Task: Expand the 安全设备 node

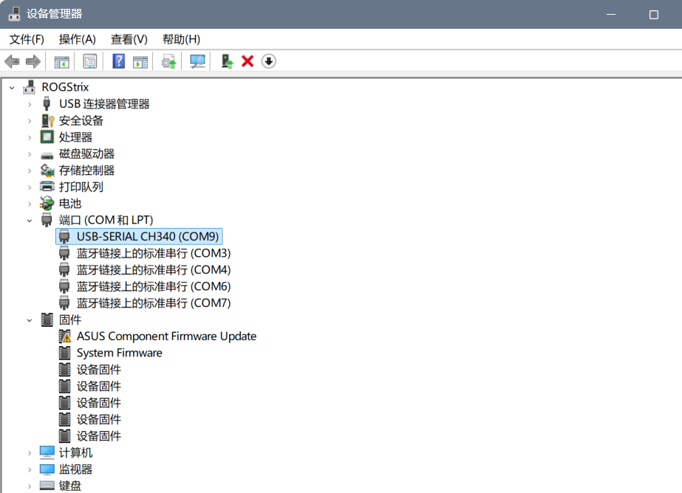Action: click(x=30, y=121)
